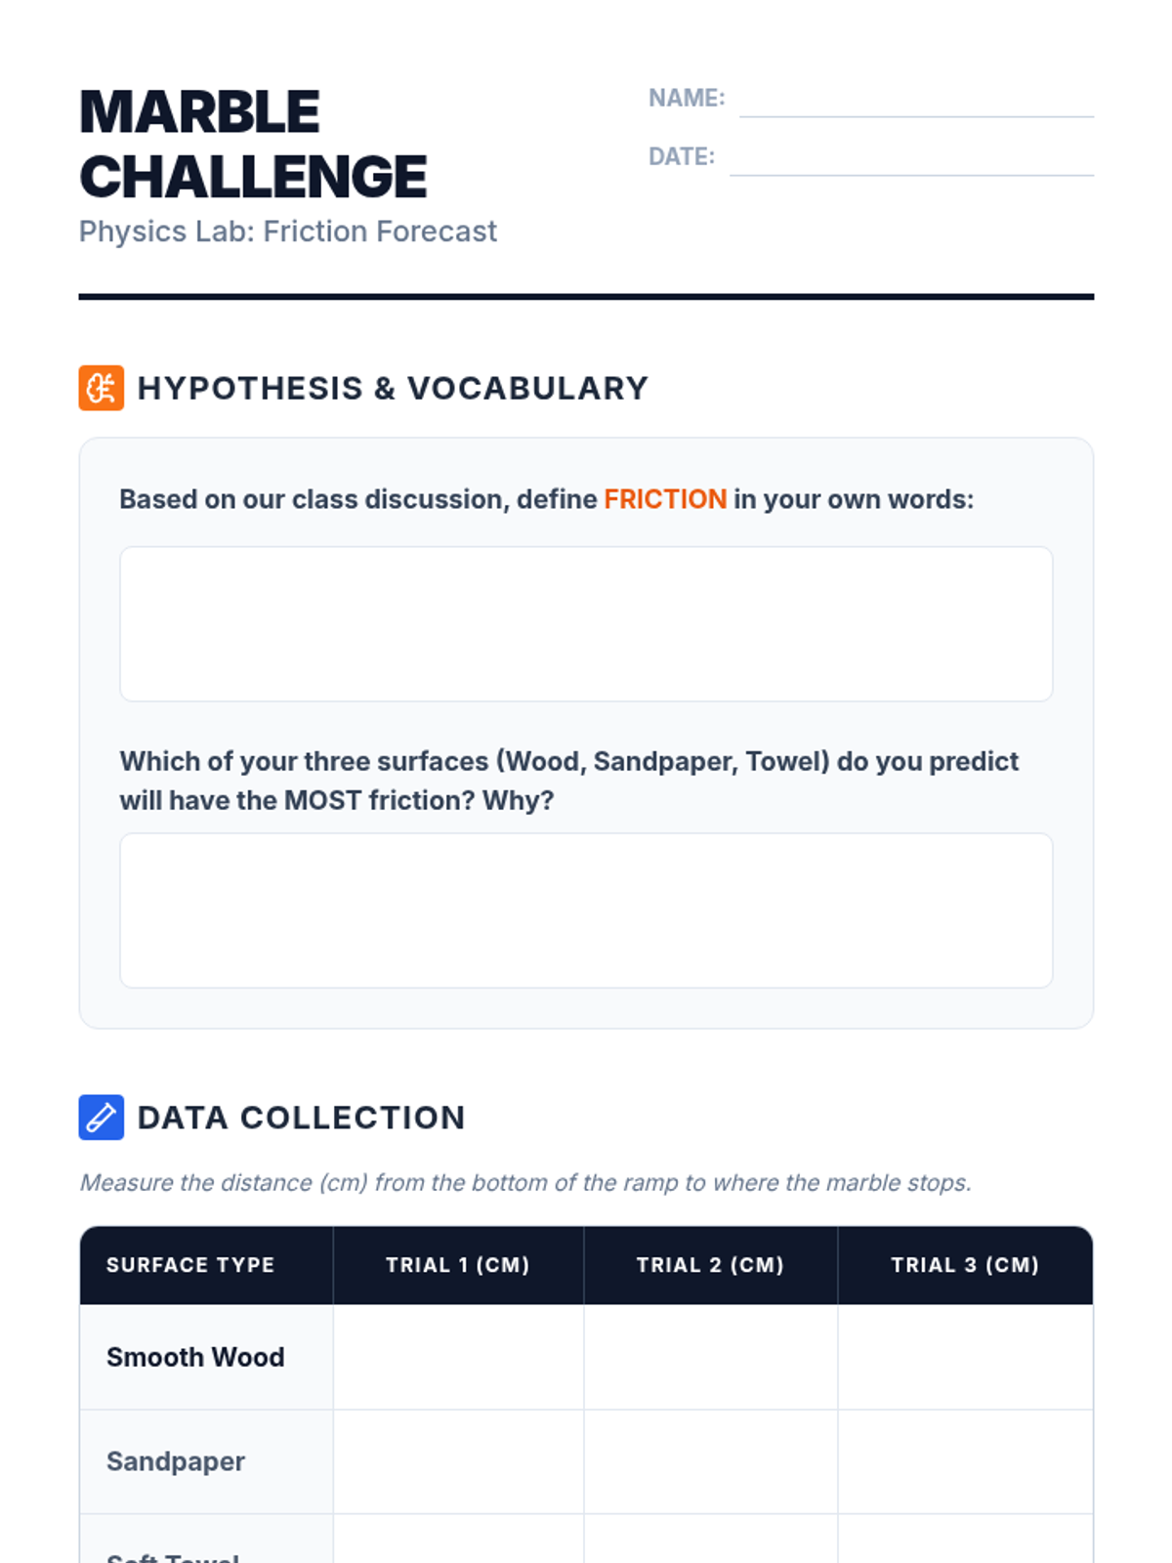Click the friction definition answer box
This screenshot has height=1563, width=1172.
(586, 624)
